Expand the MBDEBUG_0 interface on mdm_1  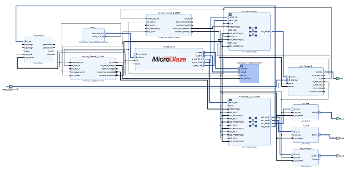(103, 33)
